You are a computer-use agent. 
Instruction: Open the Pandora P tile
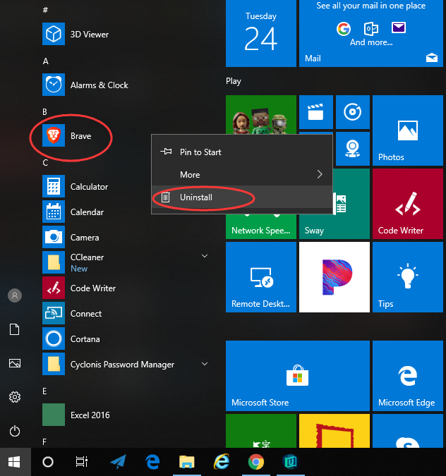(334, 277)
